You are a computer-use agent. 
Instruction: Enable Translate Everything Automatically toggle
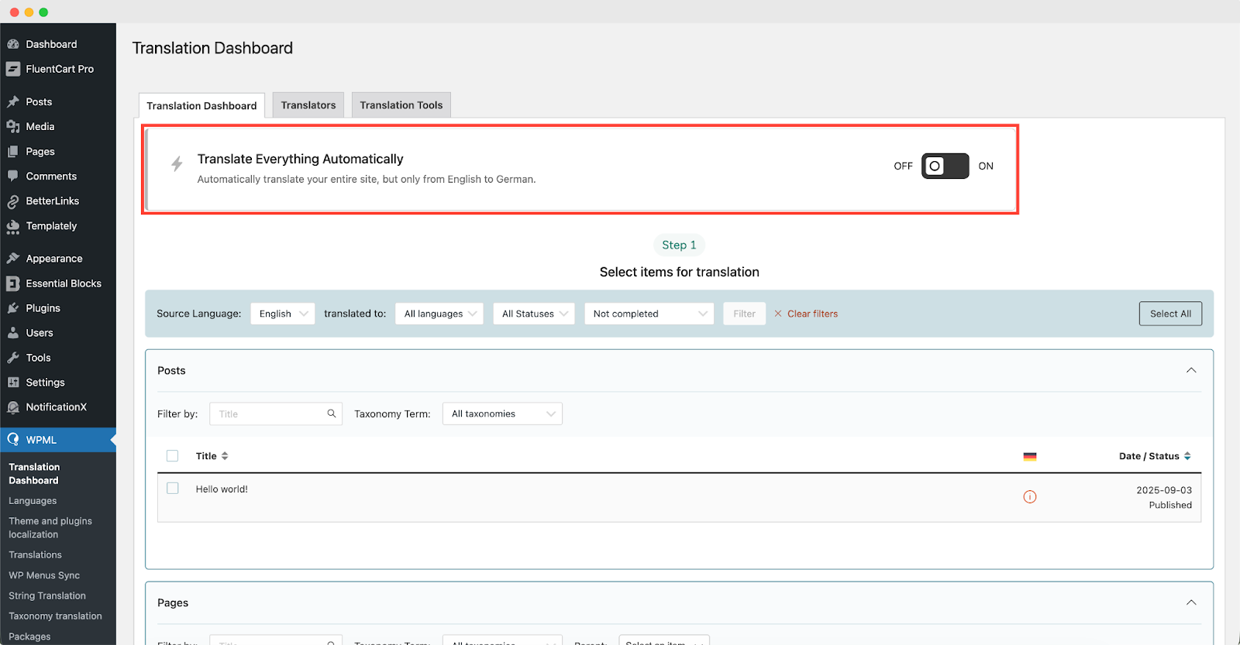click(945, 166)
